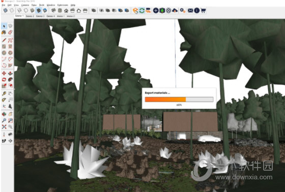
Task: Switch to Shaded face style
Action: point(33,11)
